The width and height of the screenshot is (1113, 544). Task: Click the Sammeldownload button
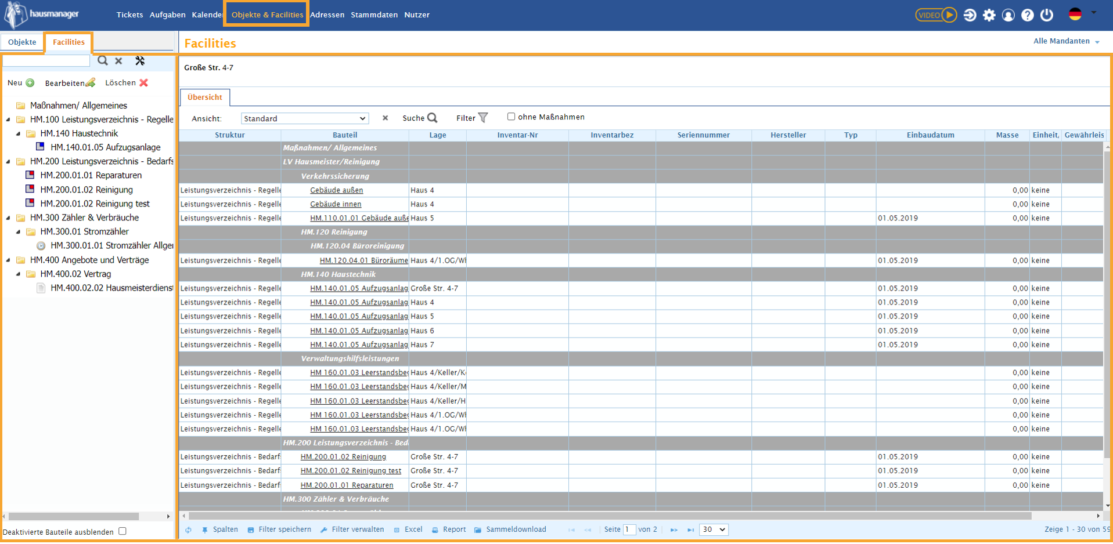tap(510, 530)
